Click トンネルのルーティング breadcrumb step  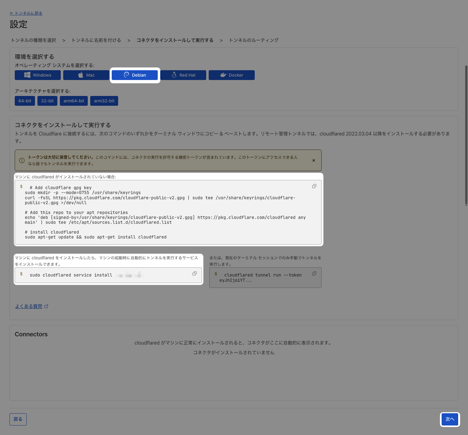click(254, 40)
